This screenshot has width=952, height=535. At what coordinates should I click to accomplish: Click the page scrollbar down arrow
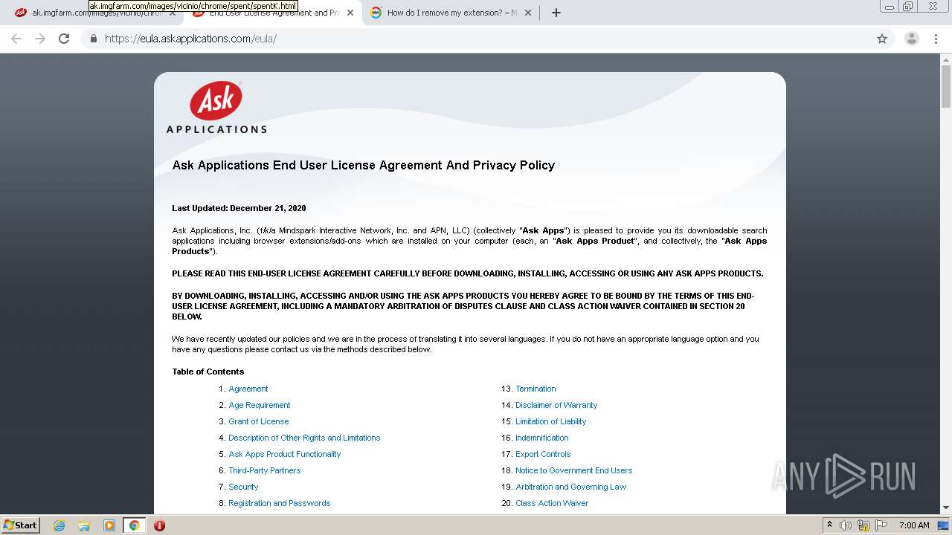coord(945,508)
